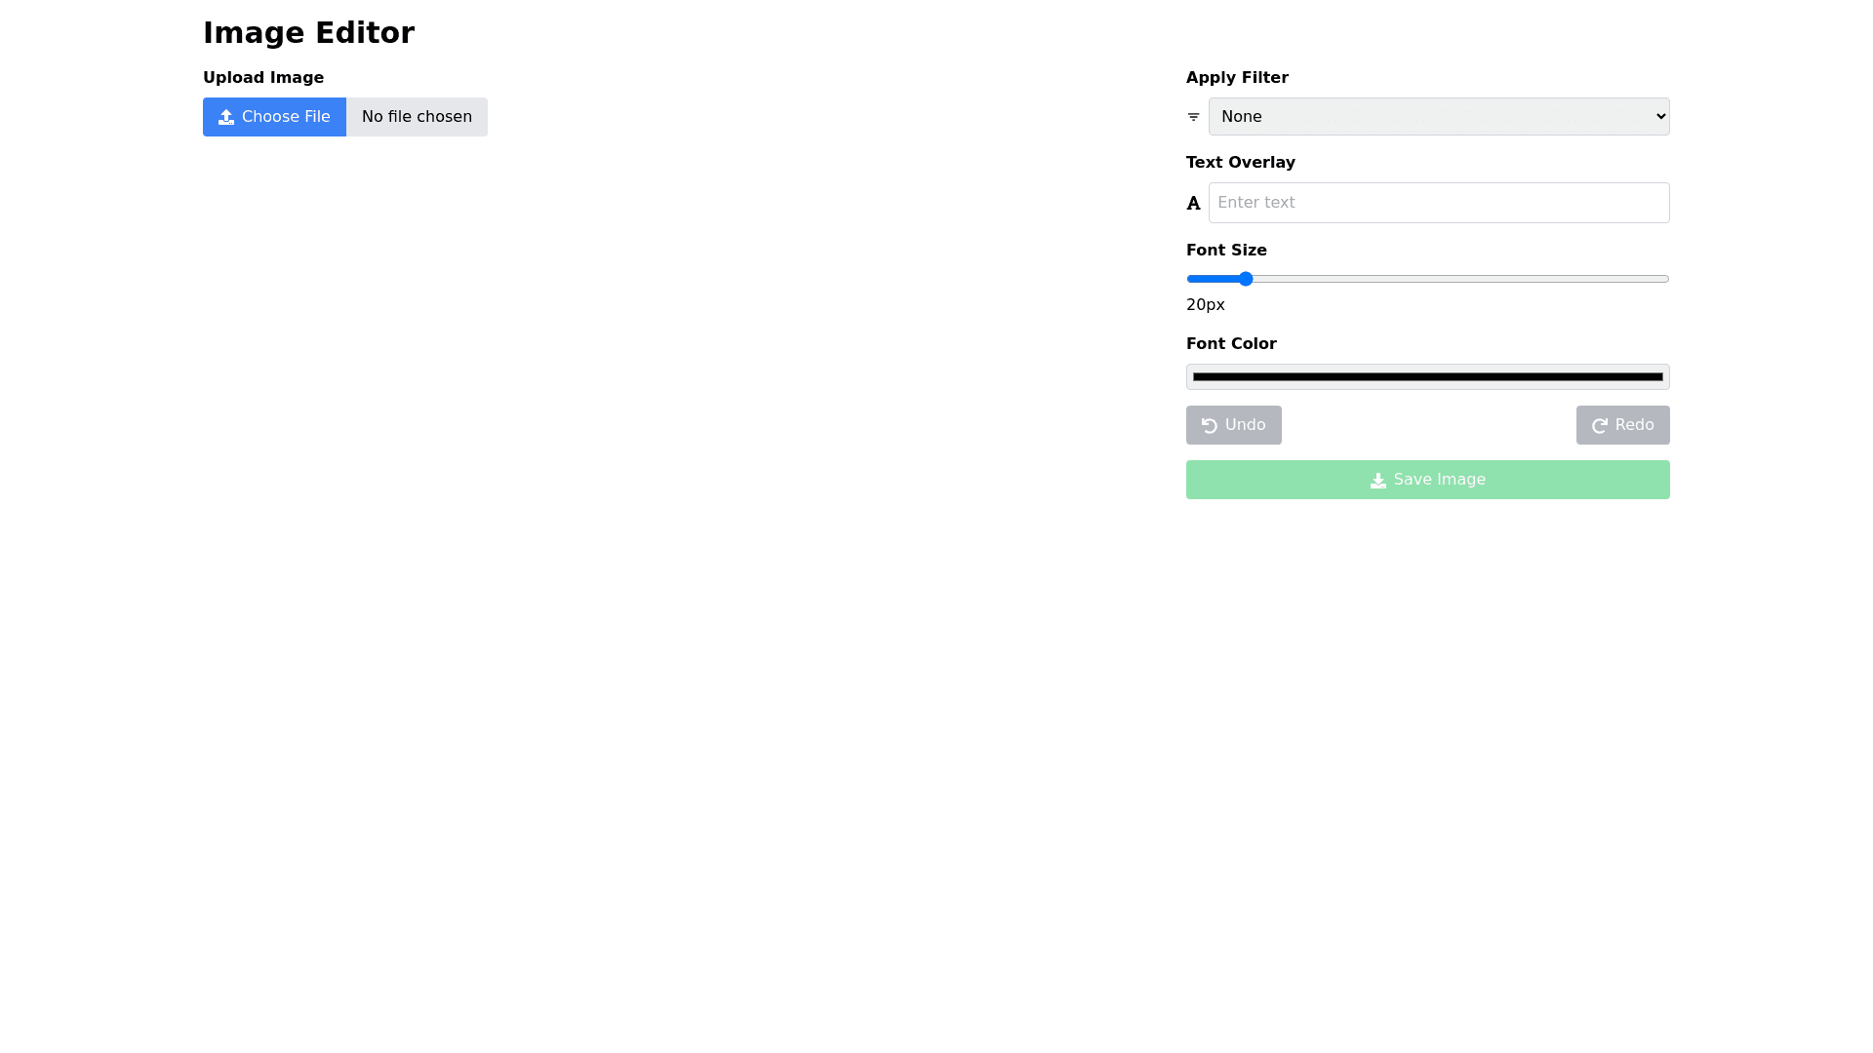1873x1053 pixels.
Task: Click the middle of the Font Size track
Action: click(x=1428, y=279)
